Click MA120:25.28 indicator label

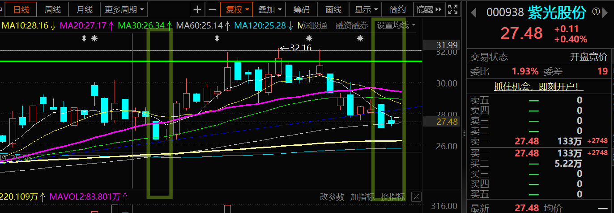tap(264, 25)
